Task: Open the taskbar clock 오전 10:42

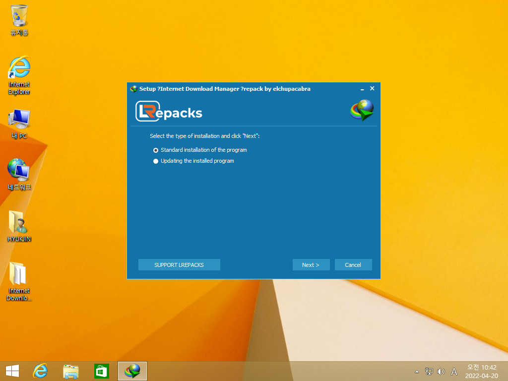Action: point(482,371)
